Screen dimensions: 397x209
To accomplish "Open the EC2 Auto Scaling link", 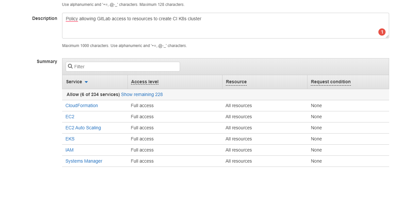I will [83, 128].
